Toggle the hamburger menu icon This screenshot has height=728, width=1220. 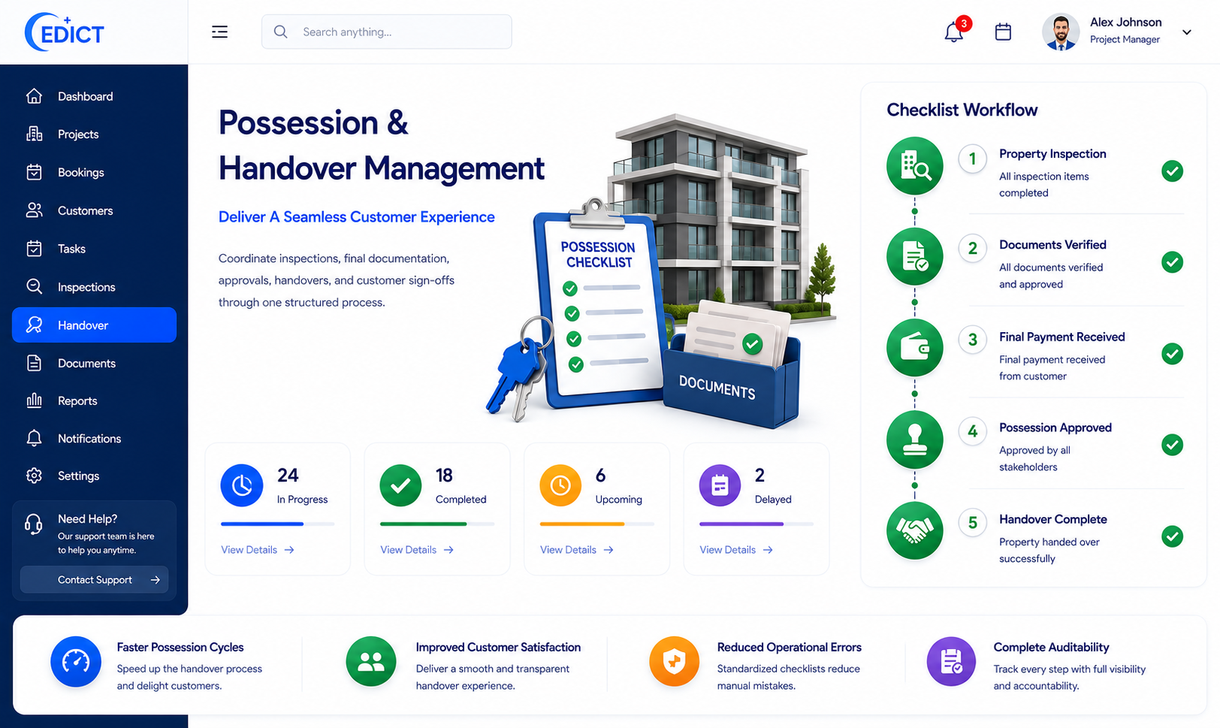point(219,32)
